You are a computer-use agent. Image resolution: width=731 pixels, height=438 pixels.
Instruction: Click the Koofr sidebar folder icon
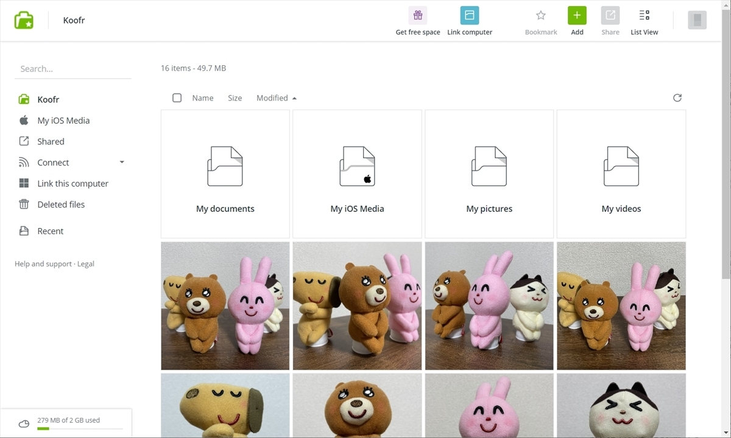[x=24, y=99]
